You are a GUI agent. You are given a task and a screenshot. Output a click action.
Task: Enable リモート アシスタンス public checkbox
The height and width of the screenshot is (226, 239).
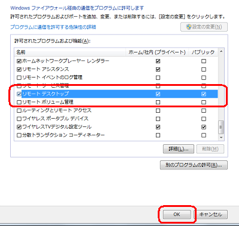click(x=204, y=69)
